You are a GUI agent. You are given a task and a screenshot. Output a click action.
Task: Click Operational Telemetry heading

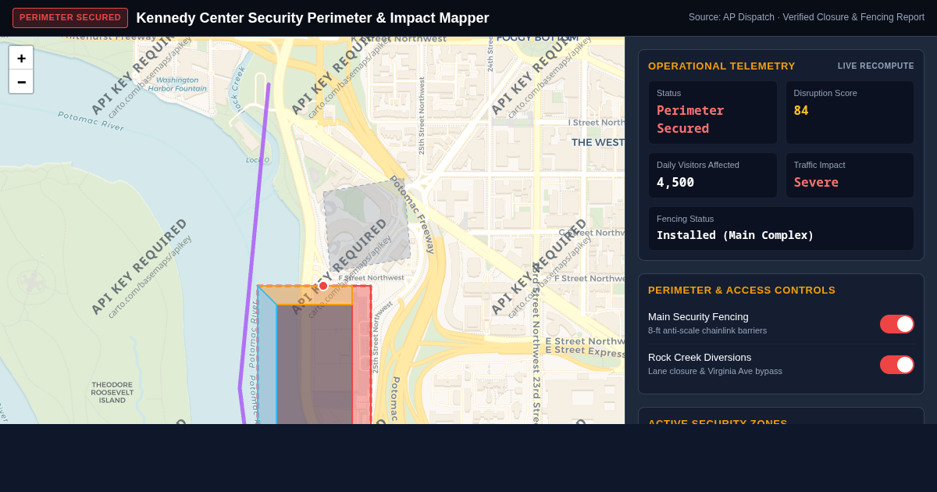tap(721, 66)
